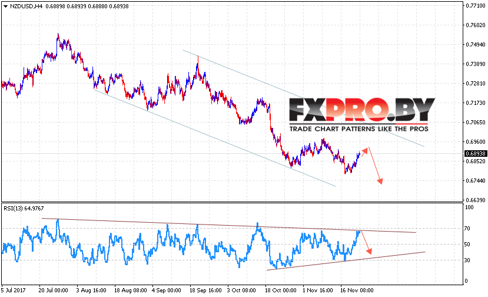Click the 18 Sep 16:00 time label

pos(205,291)
